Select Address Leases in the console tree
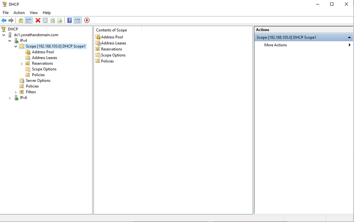 pos(44,58)
